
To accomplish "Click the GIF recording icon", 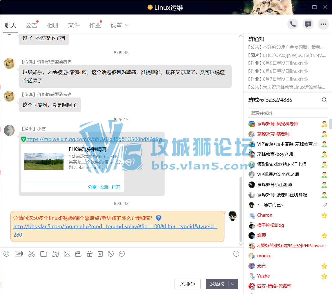I will [x=19, y=254].
